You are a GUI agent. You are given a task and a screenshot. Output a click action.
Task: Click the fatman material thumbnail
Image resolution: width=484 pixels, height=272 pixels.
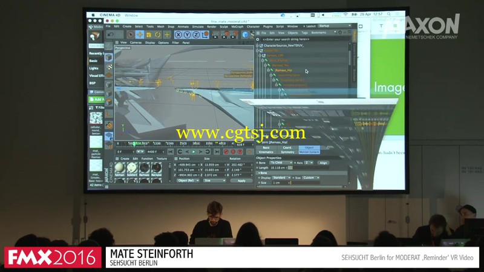coord(119,168)
